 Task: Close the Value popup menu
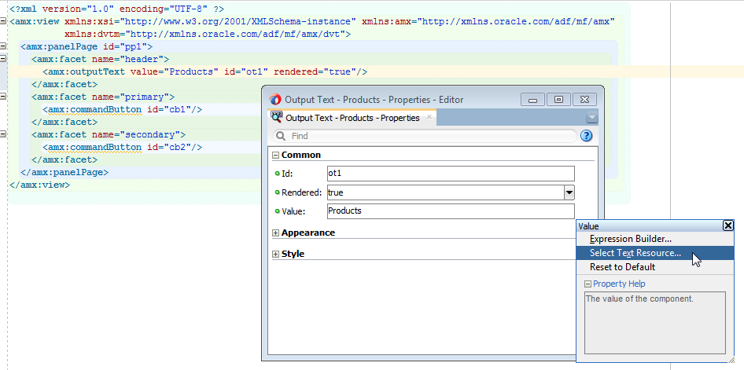pyautogui.click(x=727, y=226)
